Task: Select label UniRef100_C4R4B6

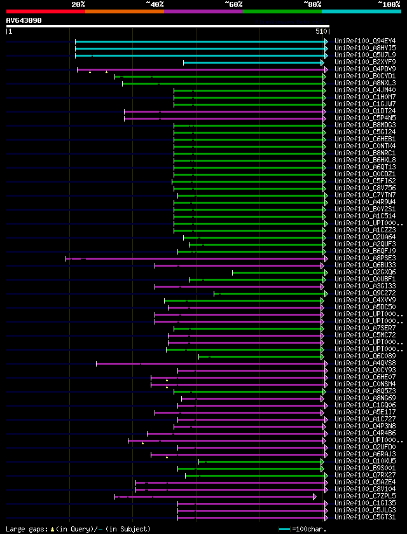Action: coord(365,434)
